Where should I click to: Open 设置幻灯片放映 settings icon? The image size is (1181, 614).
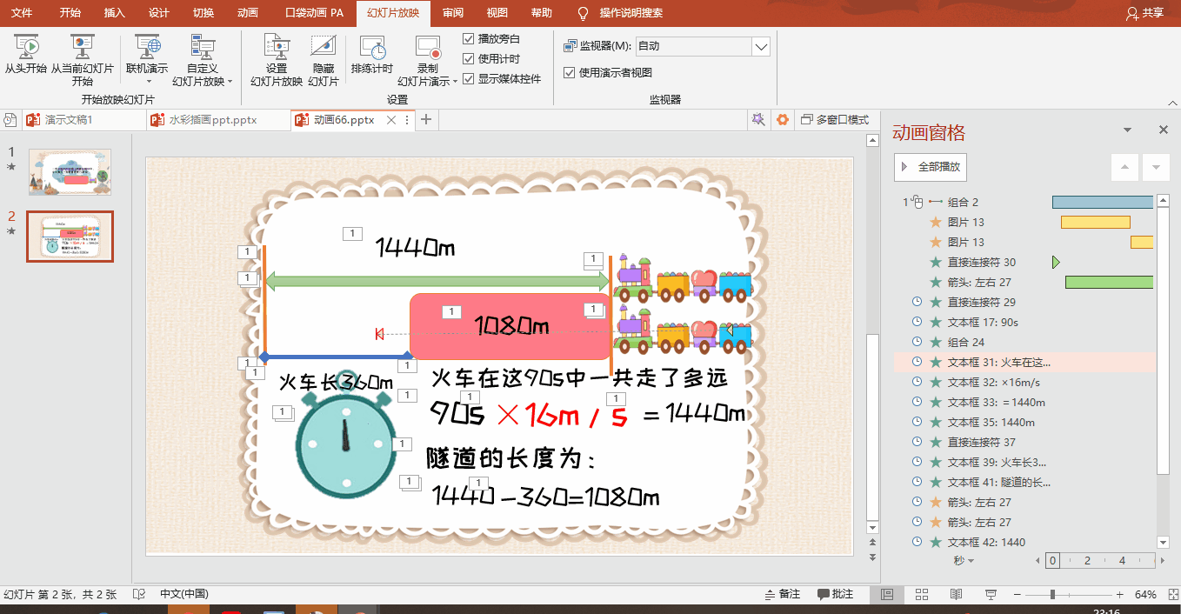(277, 47)
